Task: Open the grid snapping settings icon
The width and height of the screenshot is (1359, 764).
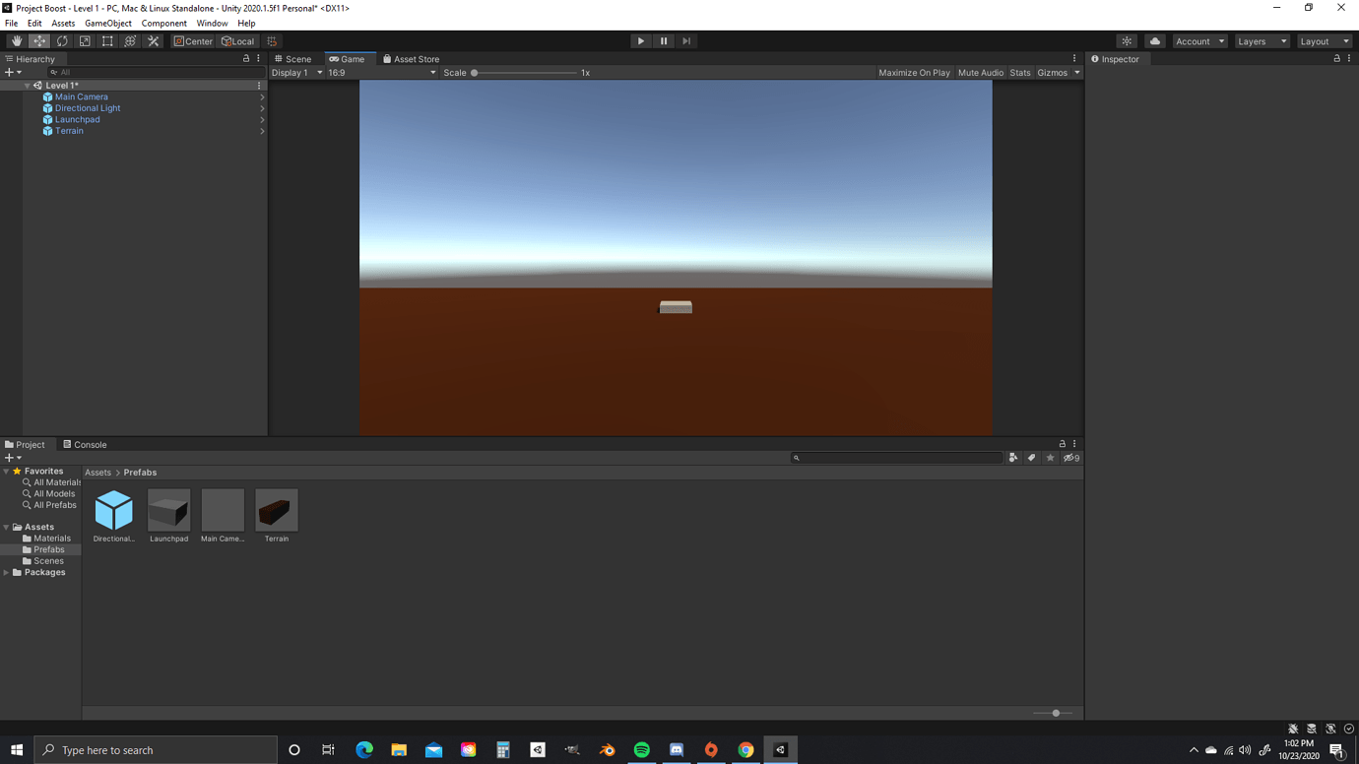Action: 271,40
